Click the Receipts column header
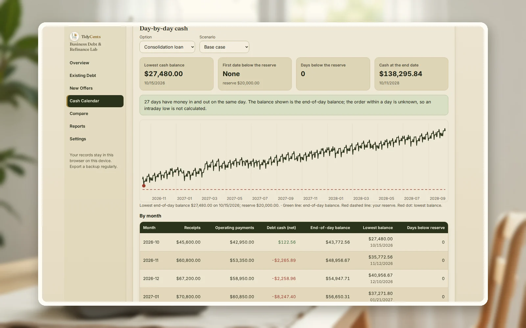Image resolution: width=526 pixels, height=328 pixels. tap(192, 228)
